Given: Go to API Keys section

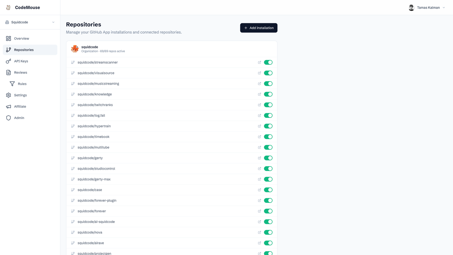Looking at the screenshot, I should (x=30, y=61).
